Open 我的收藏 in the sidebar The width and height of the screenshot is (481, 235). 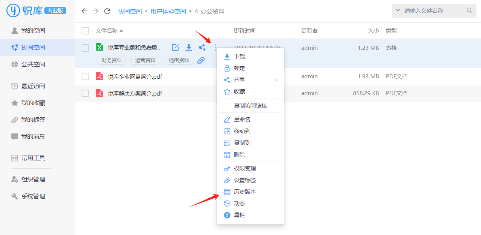coord(33,103)
